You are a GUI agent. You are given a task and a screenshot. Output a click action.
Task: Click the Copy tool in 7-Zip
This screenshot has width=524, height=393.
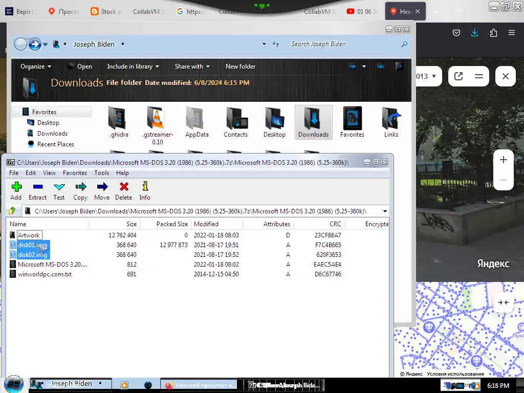[x=80, y=191]
